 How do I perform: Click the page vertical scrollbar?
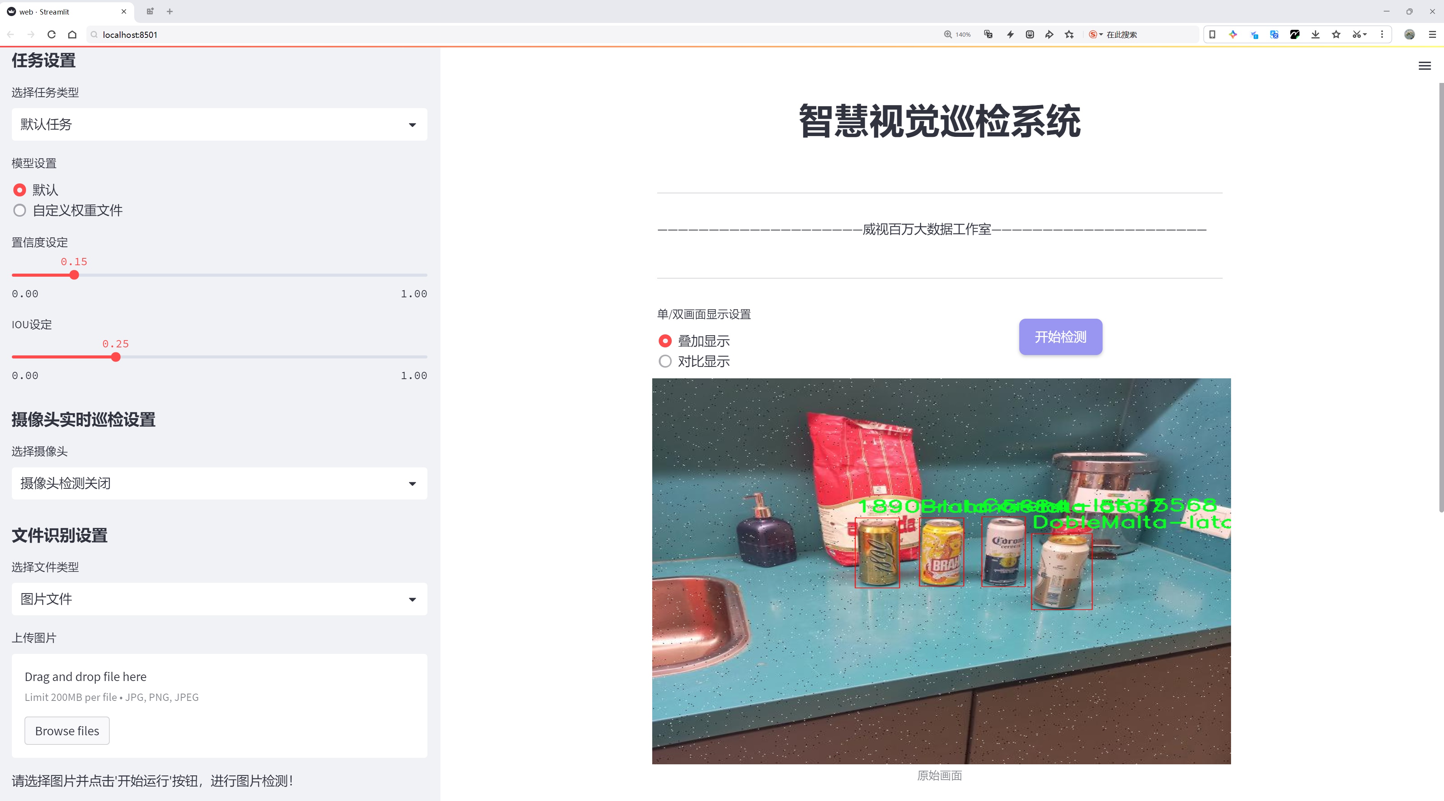pyautogui.click(x=1441, y=297)
